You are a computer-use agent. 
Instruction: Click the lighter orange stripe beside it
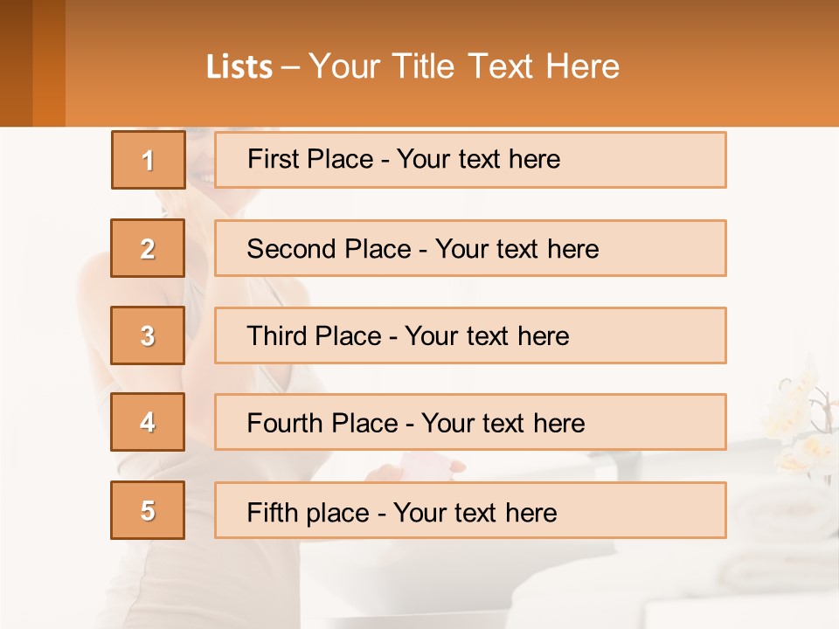point(49,63)
